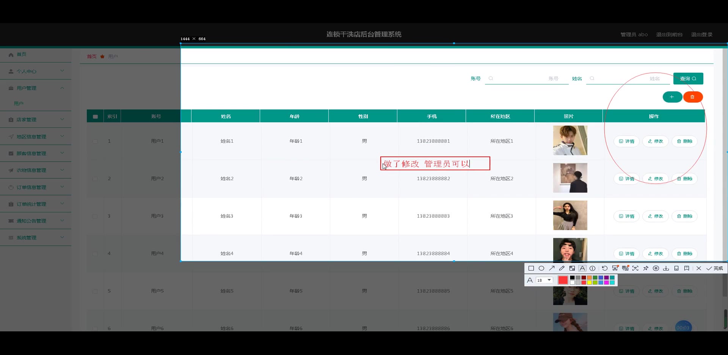Click the large red current color swatch

[x=563, y=280]
